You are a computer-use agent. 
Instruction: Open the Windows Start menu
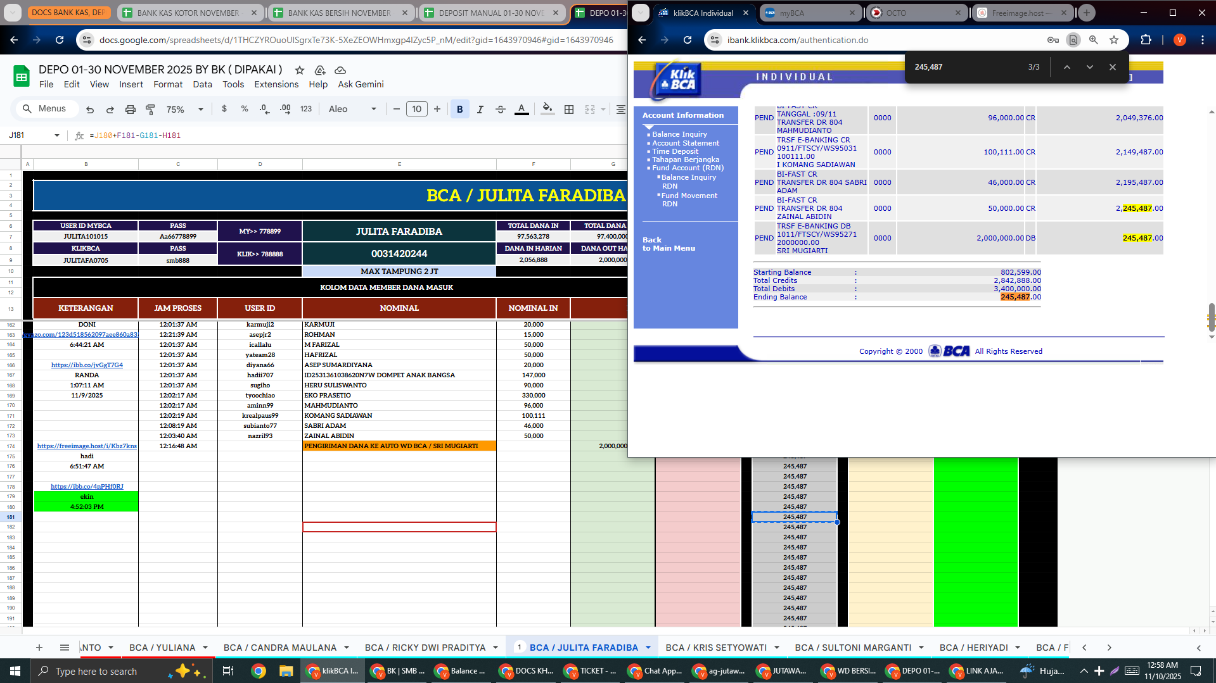15,671
